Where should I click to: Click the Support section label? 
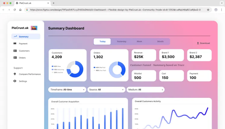click(x=18, y=68)
